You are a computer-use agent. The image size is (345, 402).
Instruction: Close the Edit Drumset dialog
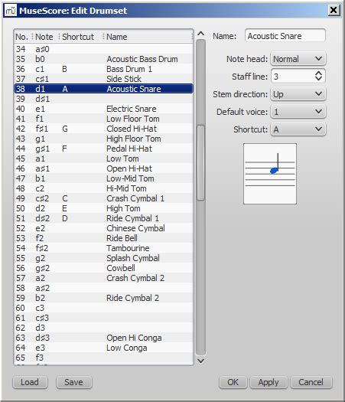[x=334, y=10]
